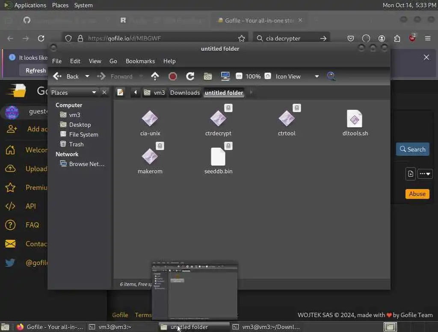Zoom in on the file view

click(x=268, y=76)
